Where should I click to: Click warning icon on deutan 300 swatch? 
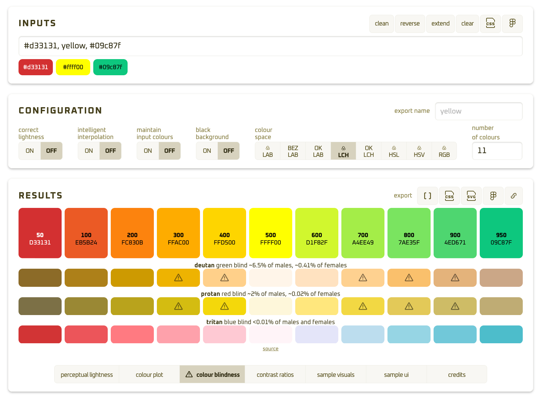click(x=178, y=278)
